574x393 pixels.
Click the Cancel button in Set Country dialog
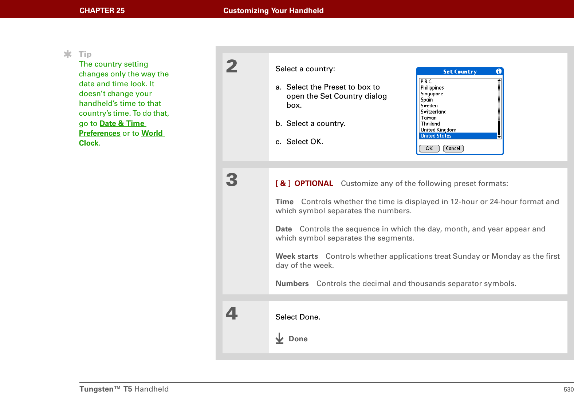point(453,148)
